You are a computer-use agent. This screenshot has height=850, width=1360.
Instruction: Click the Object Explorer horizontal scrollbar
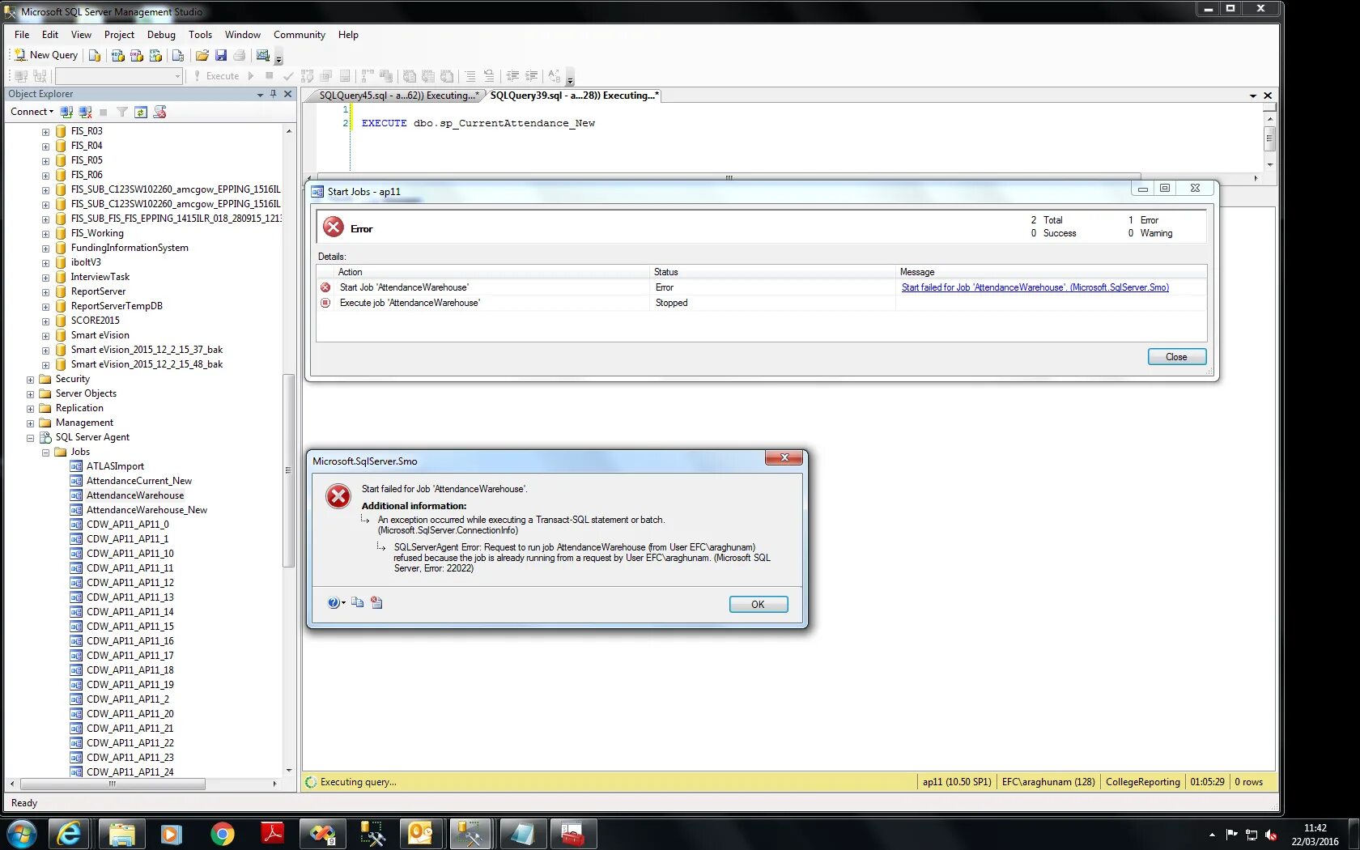tap(113, 784)
